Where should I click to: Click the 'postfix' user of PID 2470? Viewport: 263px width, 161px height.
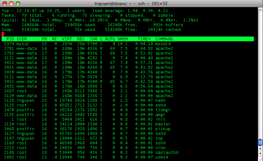(26, 110)
